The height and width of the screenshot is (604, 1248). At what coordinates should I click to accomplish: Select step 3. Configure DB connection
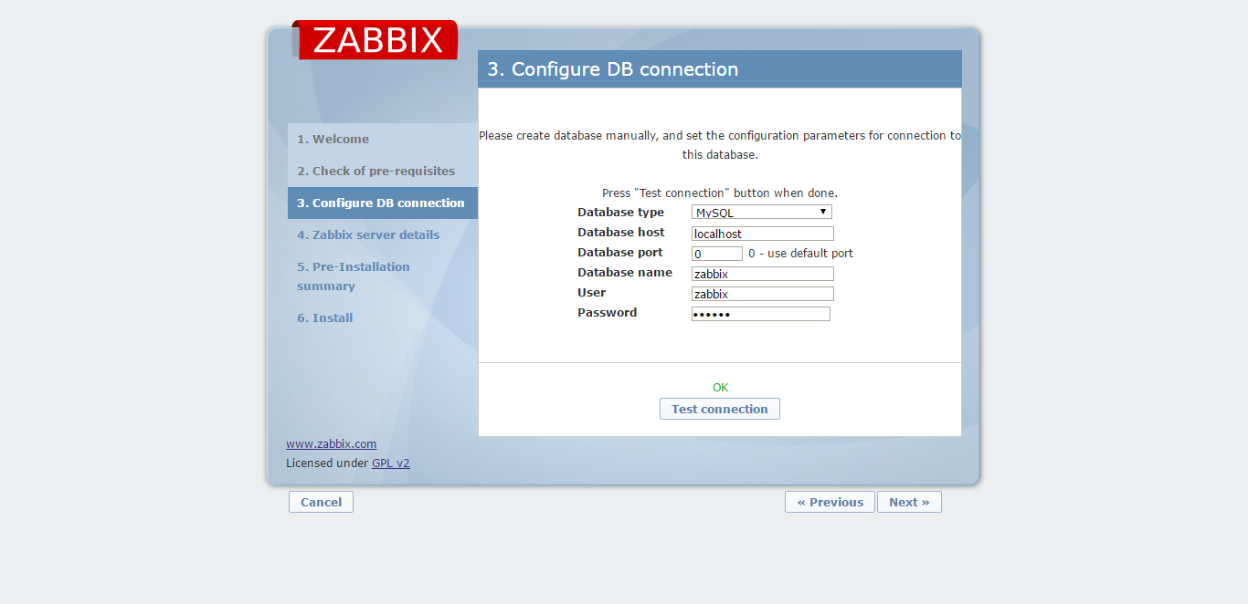pyautogui.click(x=383, y=203)
